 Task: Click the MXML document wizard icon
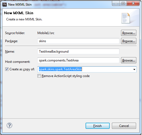pyautogui.click(x=126, y=18)
